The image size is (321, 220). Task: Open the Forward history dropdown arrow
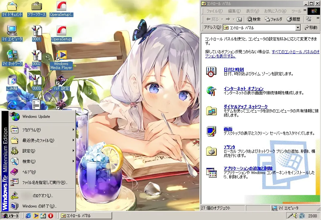[x=233, y=19]
